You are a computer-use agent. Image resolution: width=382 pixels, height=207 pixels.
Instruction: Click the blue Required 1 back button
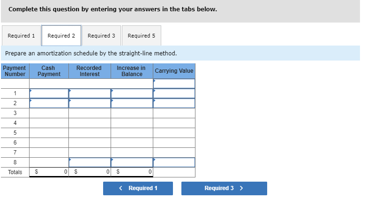click(138, 188)
